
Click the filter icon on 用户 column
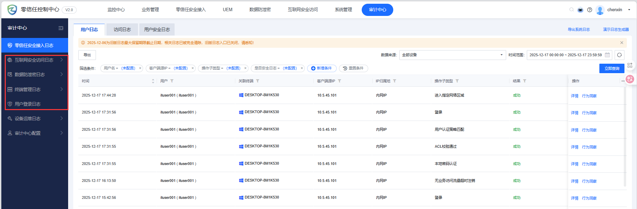(x=172, y=81)
